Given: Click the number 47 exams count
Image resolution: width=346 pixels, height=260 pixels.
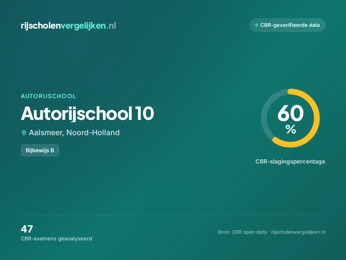Looking at the screenshot, I should 27,229.
